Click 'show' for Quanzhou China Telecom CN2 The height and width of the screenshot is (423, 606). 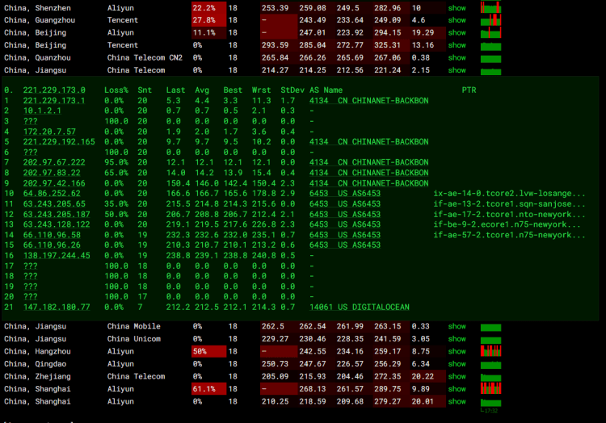(x=457, y=58)
